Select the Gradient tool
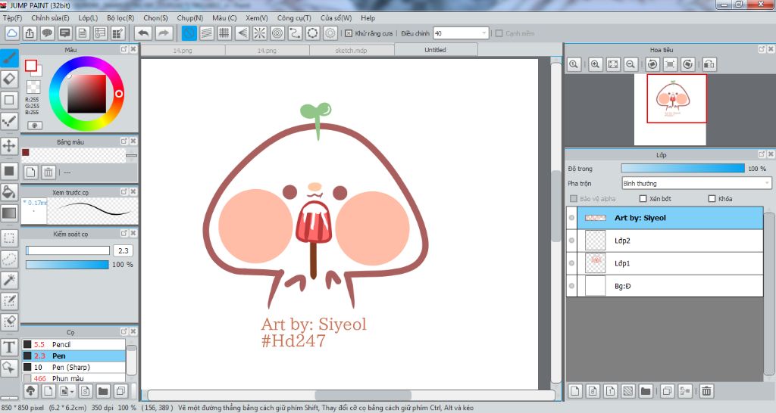 (9, 213)
